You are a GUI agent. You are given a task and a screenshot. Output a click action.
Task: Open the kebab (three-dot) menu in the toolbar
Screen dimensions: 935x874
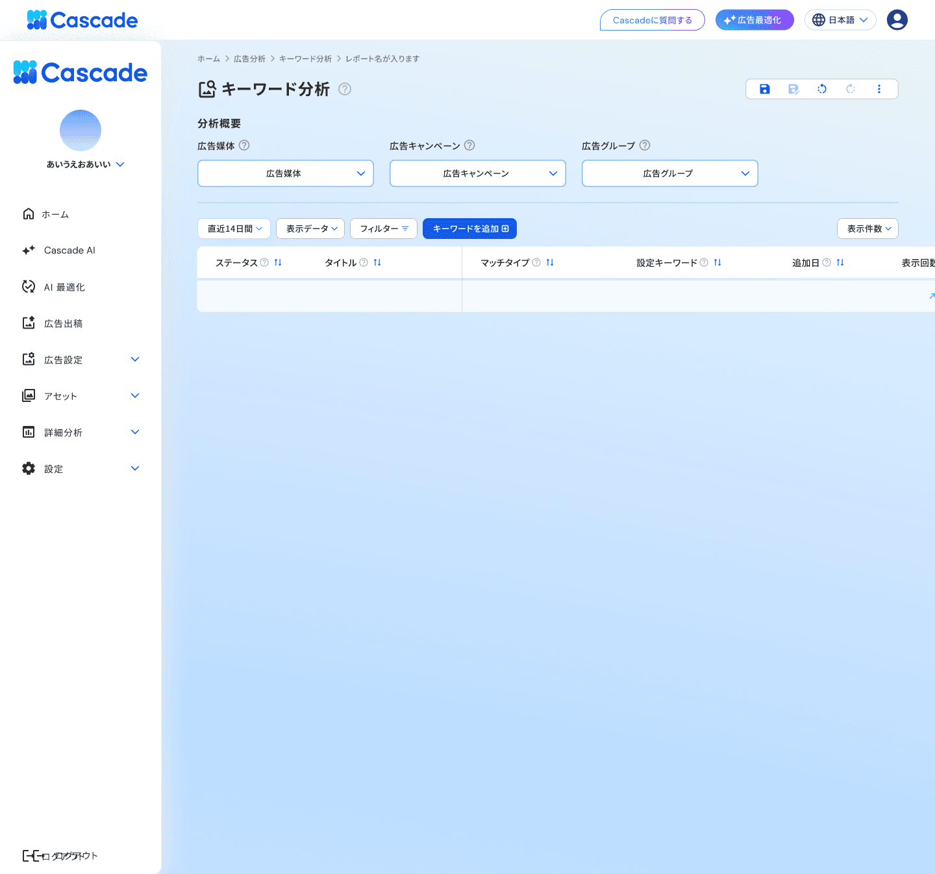click(879, 89)
